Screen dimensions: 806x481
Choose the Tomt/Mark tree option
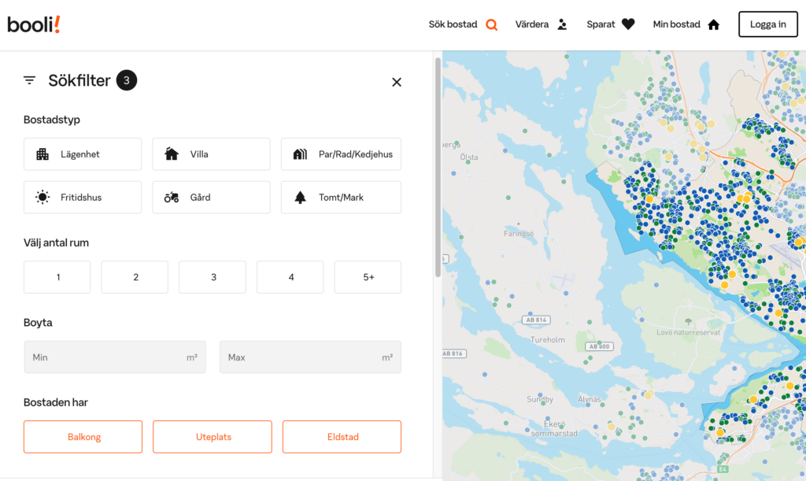coord(341,198)
